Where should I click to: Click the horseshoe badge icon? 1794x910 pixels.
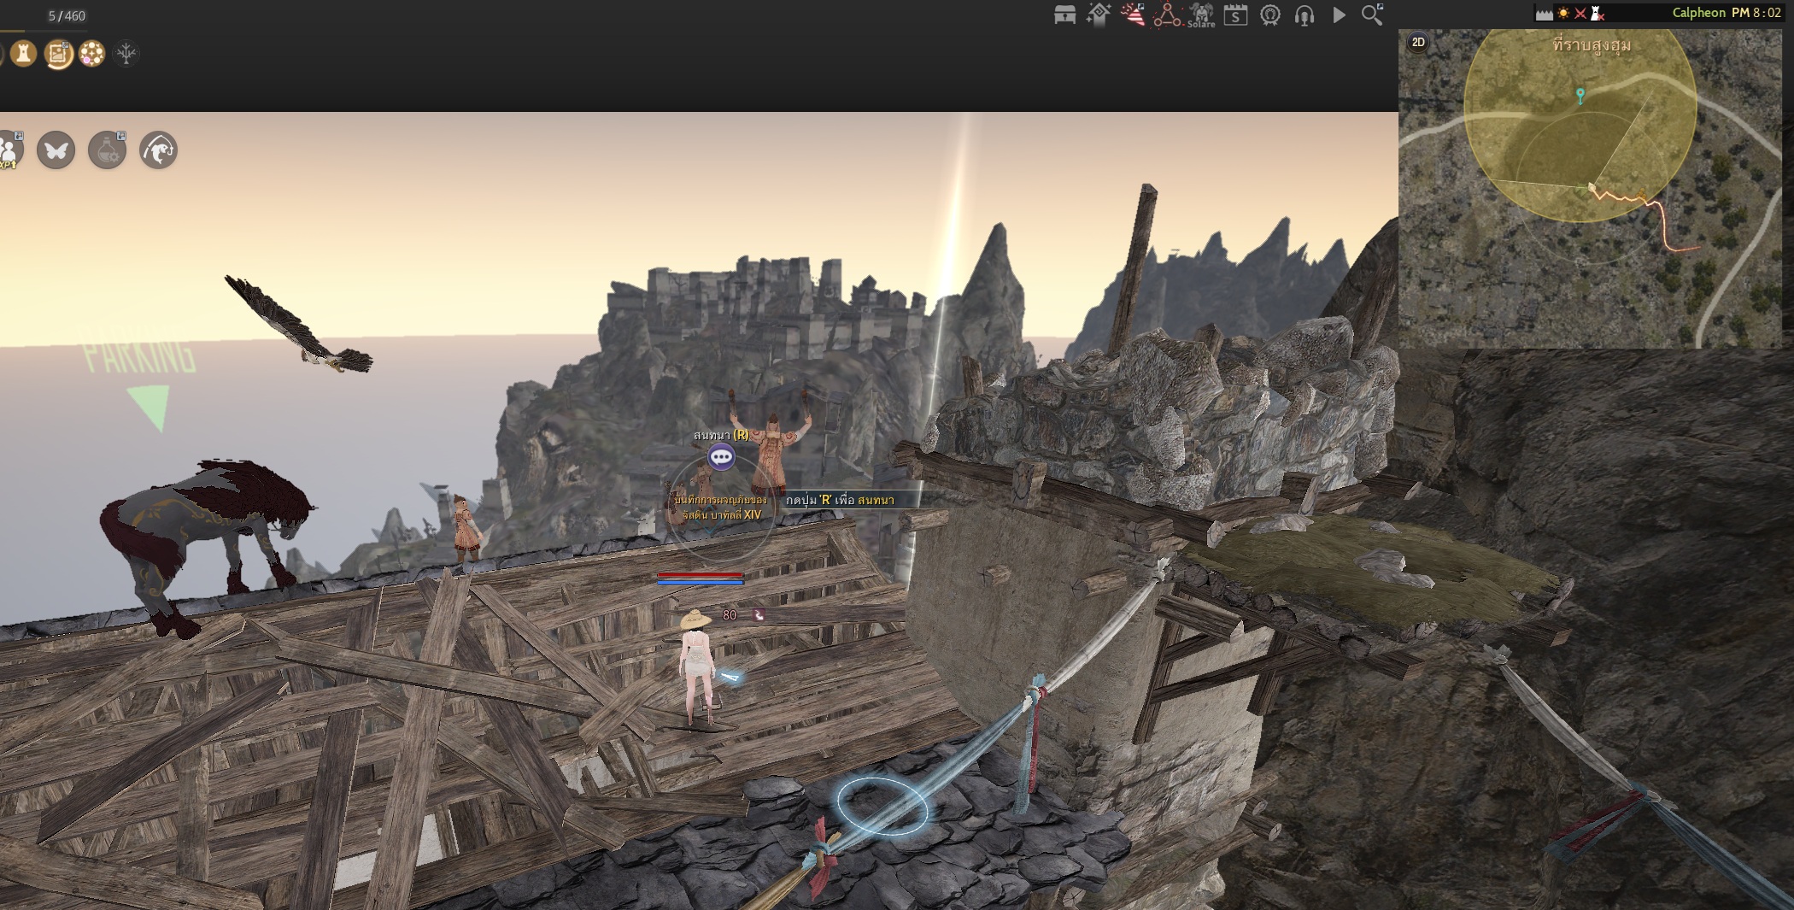coord(1270,15)
